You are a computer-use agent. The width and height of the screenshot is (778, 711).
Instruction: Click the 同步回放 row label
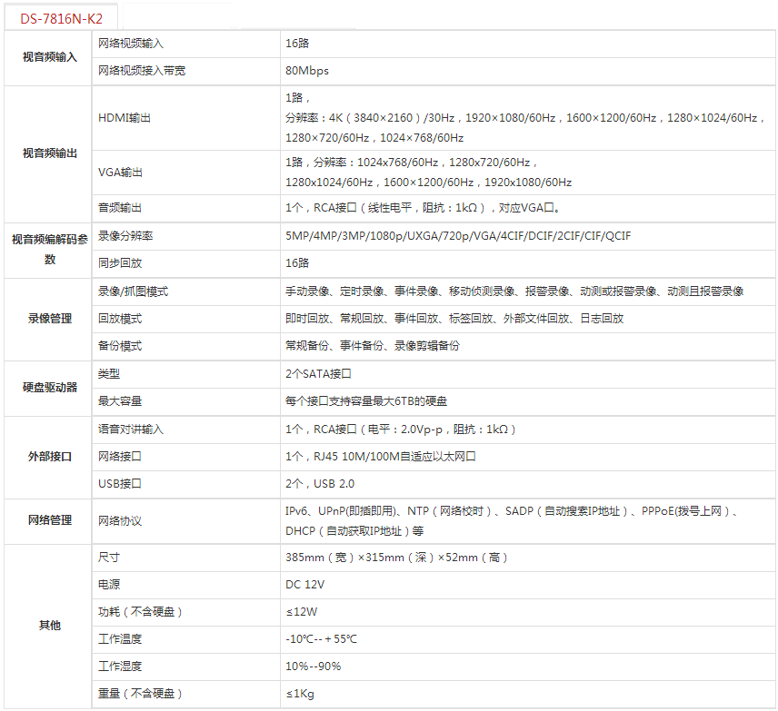[120, 263]
